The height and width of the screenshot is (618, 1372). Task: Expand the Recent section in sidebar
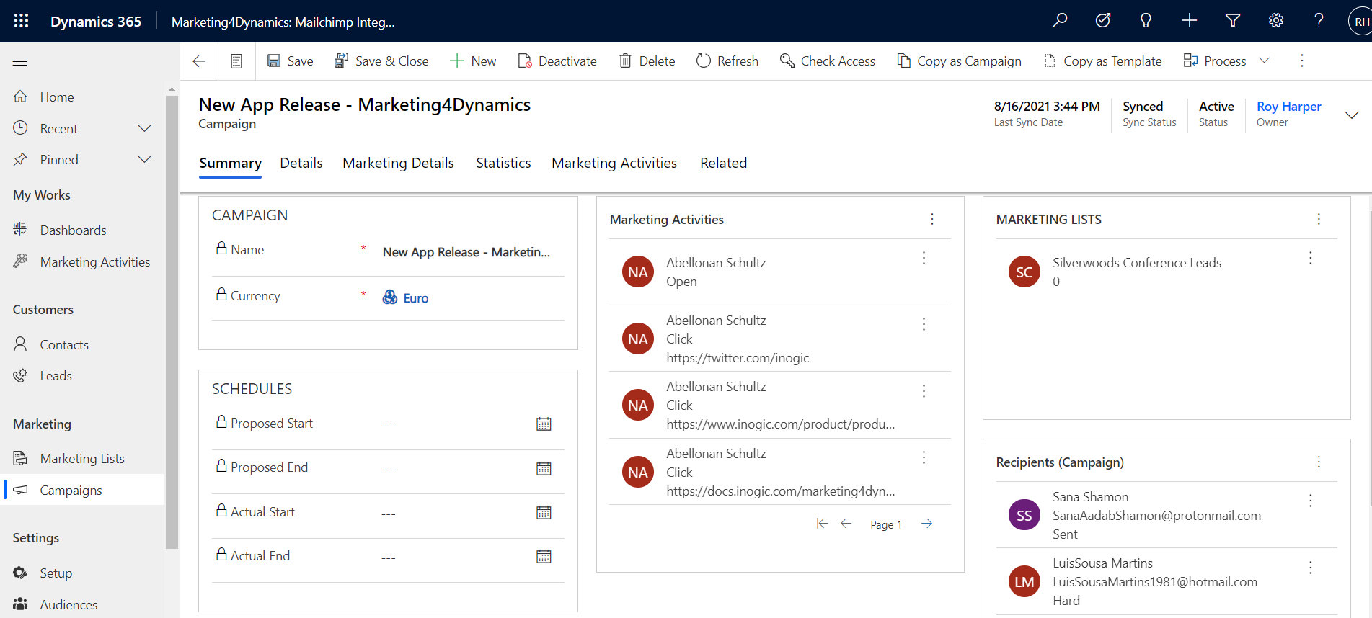[144, 128]
